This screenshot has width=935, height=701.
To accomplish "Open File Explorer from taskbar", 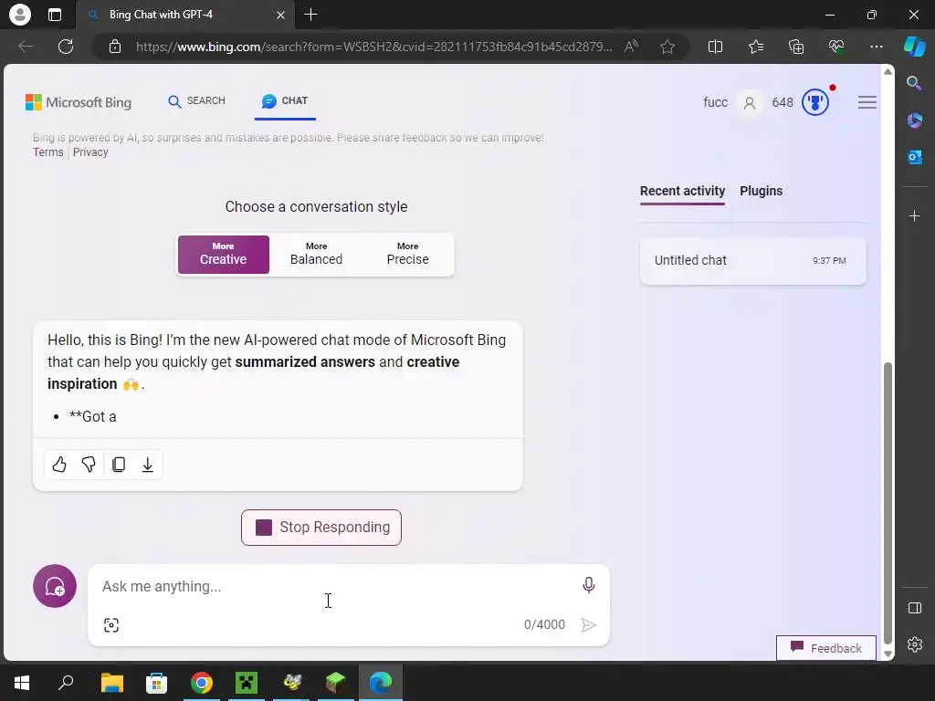I will [x=111, y=683].
